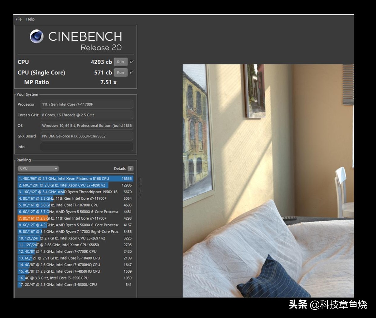
Task: Select the Core i5-5300U ranking row
Action: [x=76, y=285]
